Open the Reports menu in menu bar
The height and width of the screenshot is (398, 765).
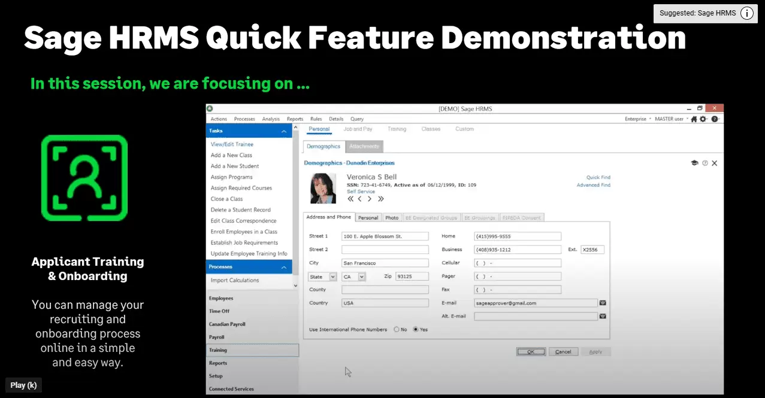[x=295, y=119]
